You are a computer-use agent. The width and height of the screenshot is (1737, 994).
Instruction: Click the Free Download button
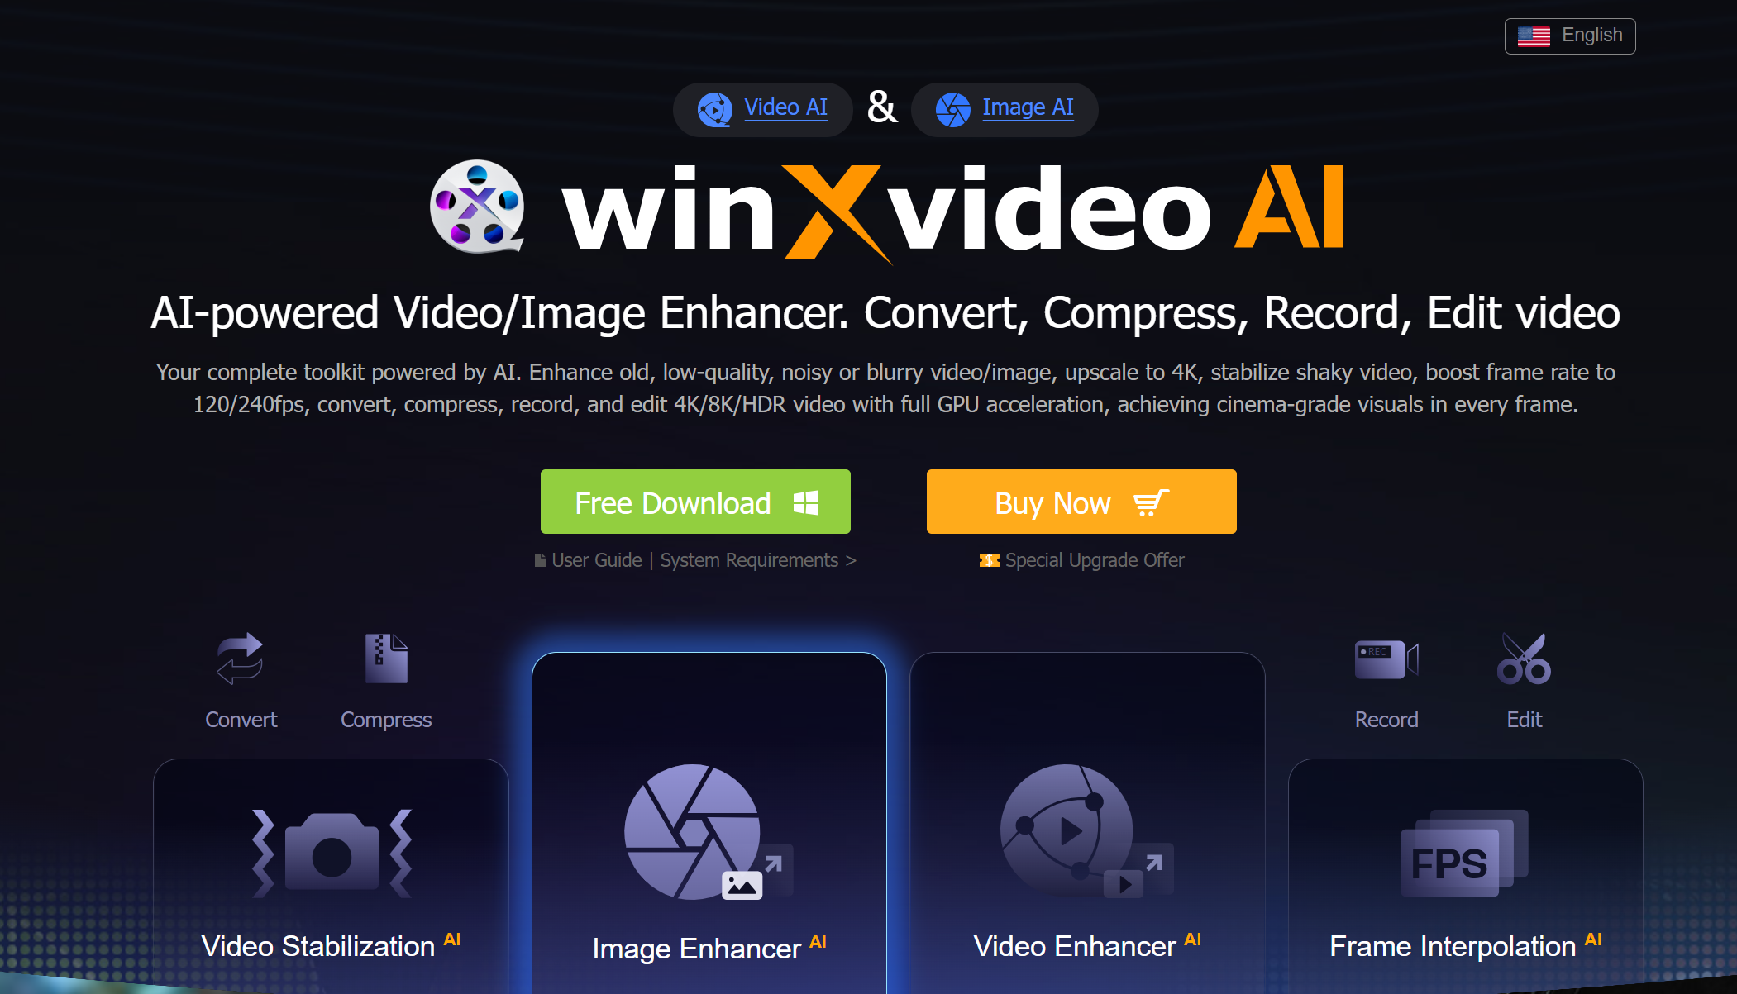point(694,501)
